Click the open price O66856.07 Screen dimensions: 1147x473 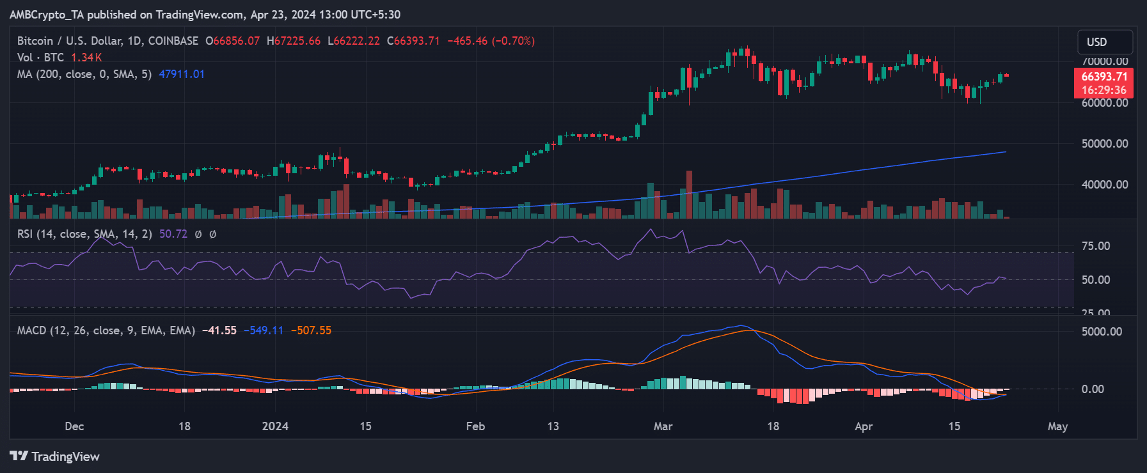[x=233, y=41]
